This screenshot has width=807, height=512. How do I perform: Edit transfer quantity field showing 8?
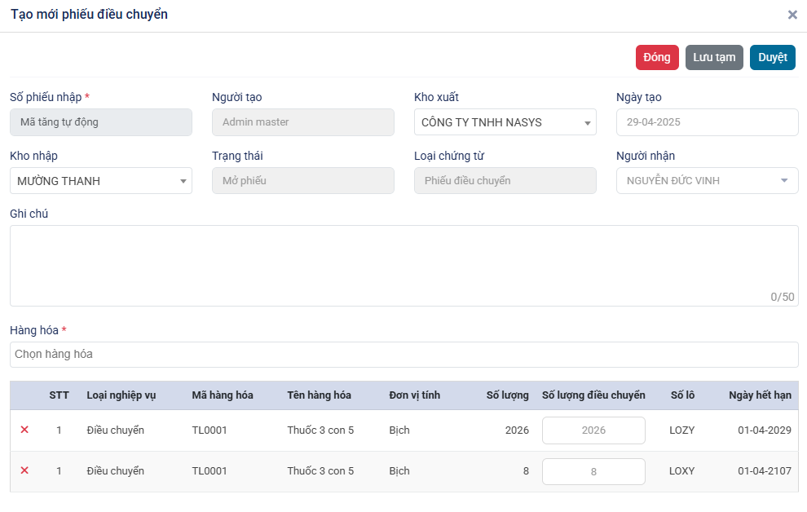tap(593, 471)
